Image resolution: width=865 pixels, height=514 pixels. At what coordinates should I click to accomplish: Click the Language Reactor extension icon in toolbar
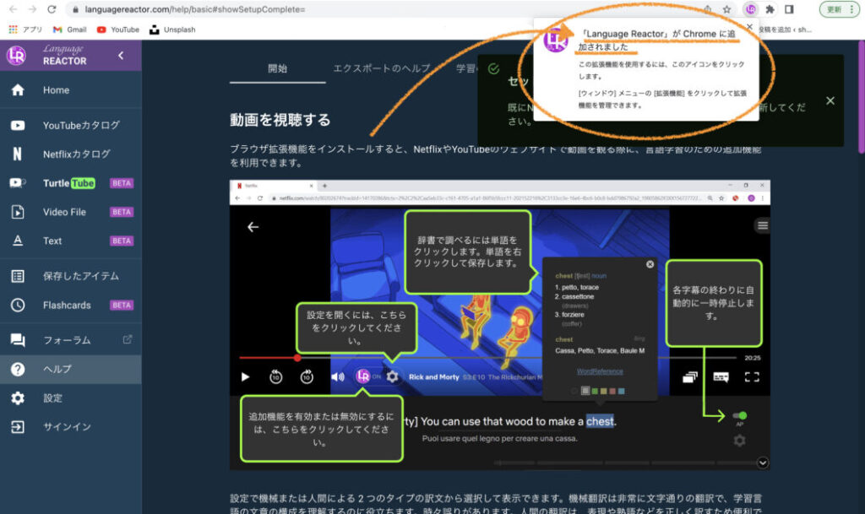(749, 9)
